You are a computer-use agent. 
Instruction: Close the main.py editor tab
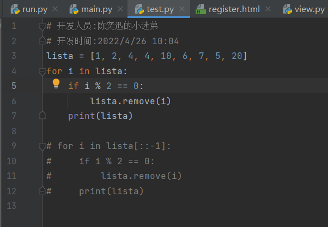pyautogui.click(x=123, y=9)
